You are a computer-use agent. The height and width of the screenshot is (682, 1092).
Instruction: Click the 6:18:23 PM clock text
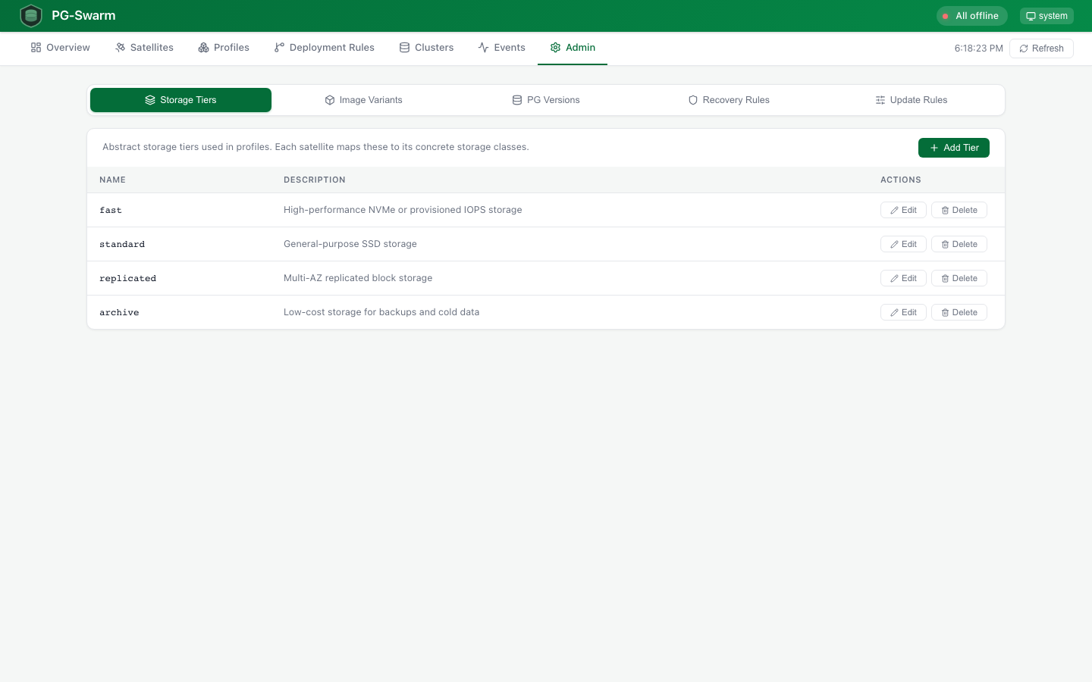[x=978, y=48]
